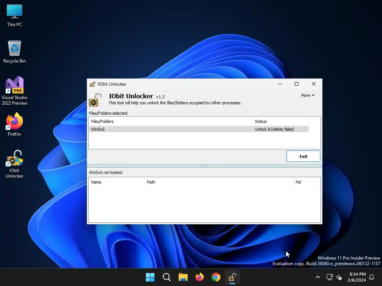The width and height of the screenshot is (382, 286).
Task: Minimize the IObit Unlocker window
Action: 280,84
